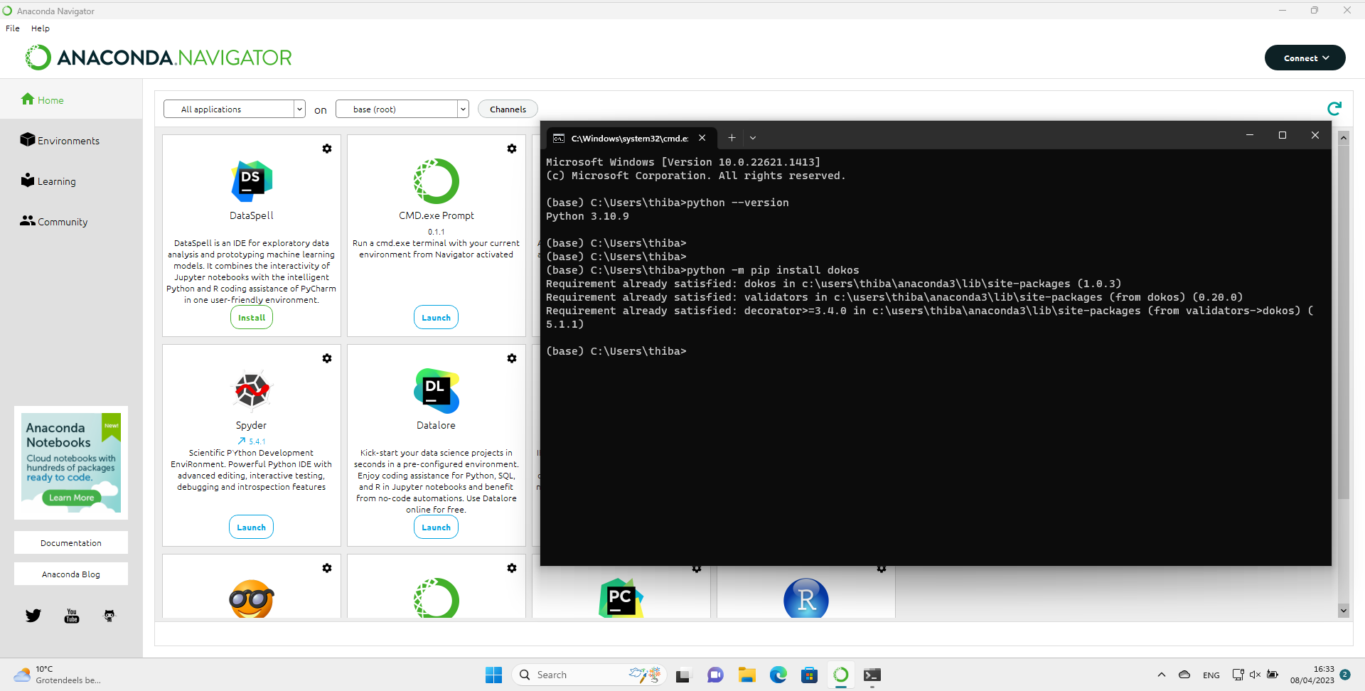Open the All applications filter dropdown
The width and height of the screenshot is (1365, 691).
tap(235, 109)
